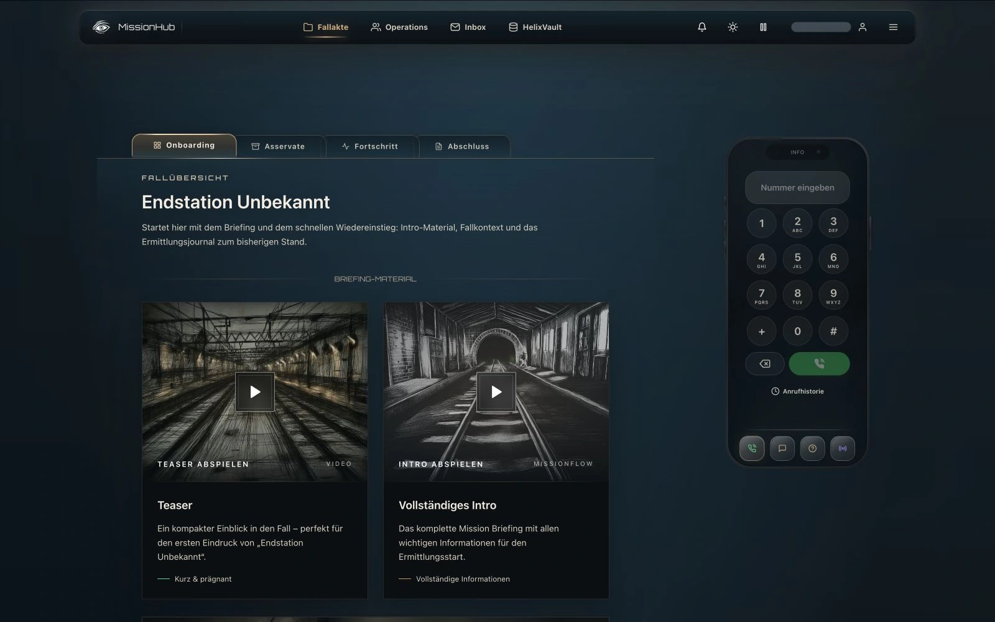Click the Kurz & prägnant label
Viewport: 995px width, 622px height.
pyautogui.click(x=203, y=579)
